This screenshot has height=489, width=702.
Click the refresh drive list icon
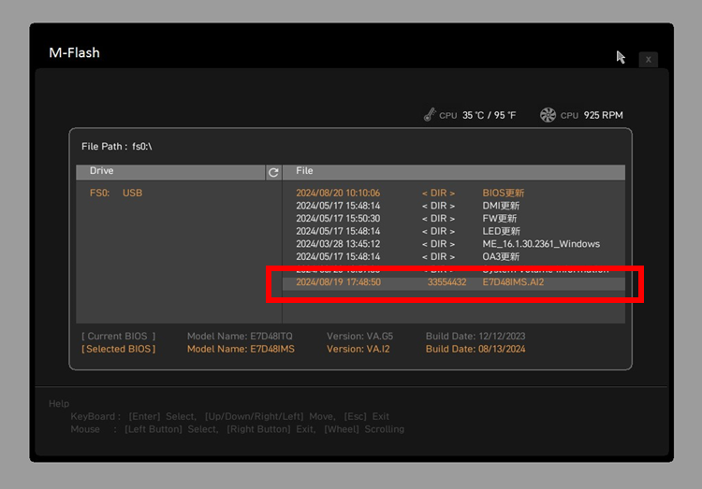tap(273, 172)
